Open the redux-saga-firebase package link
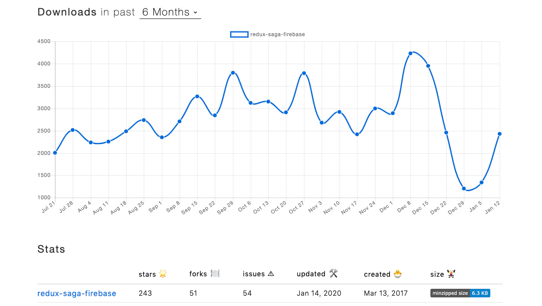 77,294
